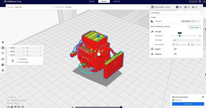The width and height of the screenshot is (206, 108).
Task: Open the Color scheme dropdown
Action: pos(101,7)
